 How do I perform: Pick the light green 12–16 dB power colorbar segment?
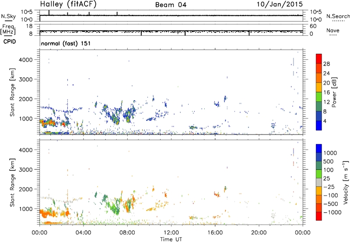[319, 97]
